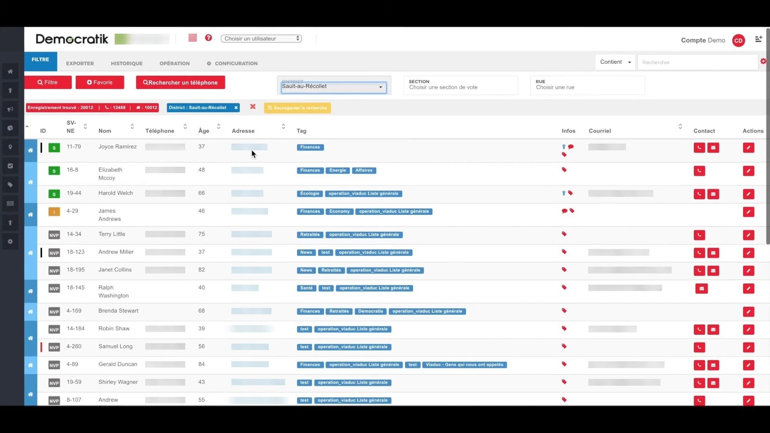The width and height of the screenshot is (770, 433).
Task: Call Joyce Ramirez using the phone icon
Action: (699, 148)
